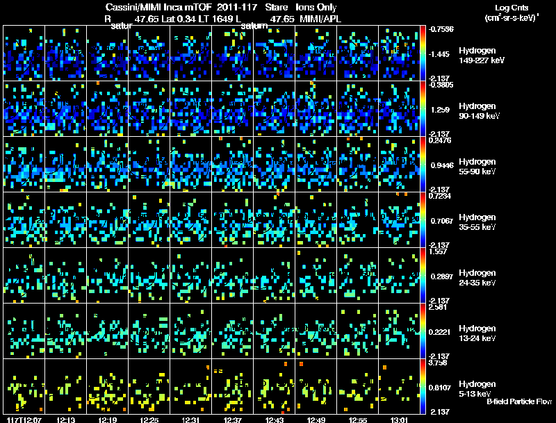Select the 24-35 keV panel at 12:49
The width and height of the screenshot is (556, 423).
click(x=316, y=276)
